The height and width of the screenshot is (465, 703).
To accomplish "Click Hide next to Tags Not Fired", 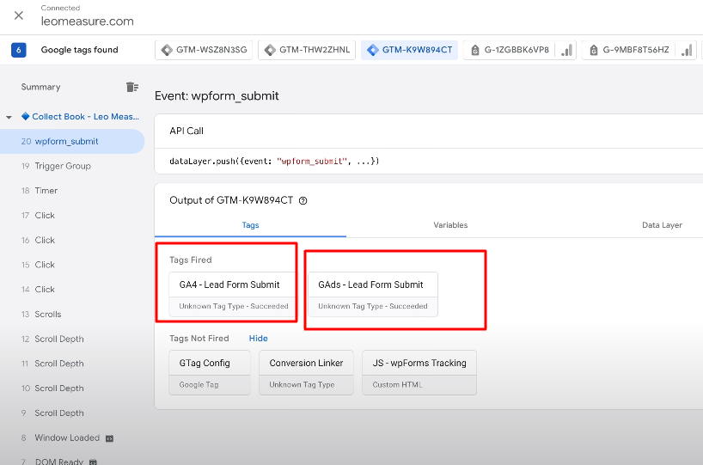I will pos(258,339).
